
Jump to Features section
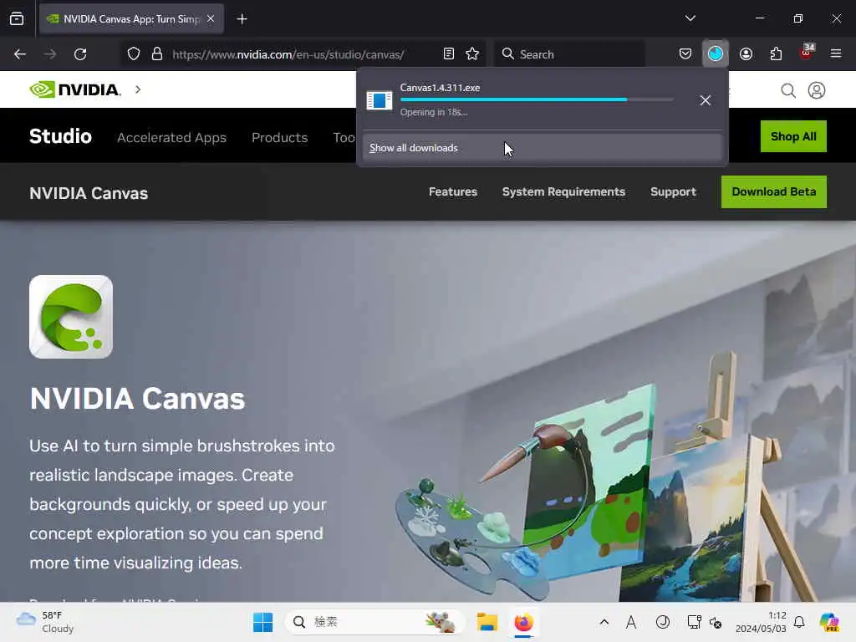click(x=452, y=191)
